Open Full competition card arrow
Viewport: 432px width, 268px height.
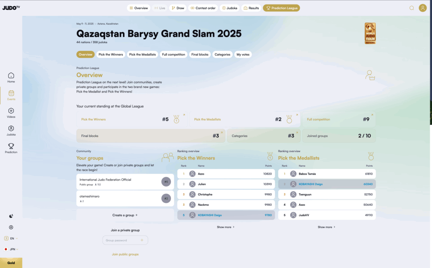372,115
